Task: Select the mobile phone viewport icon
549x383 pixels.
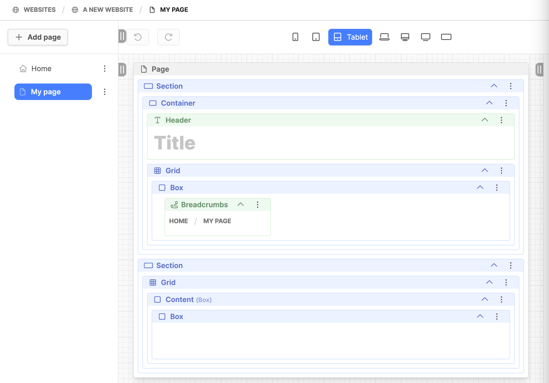Action: 295,37
